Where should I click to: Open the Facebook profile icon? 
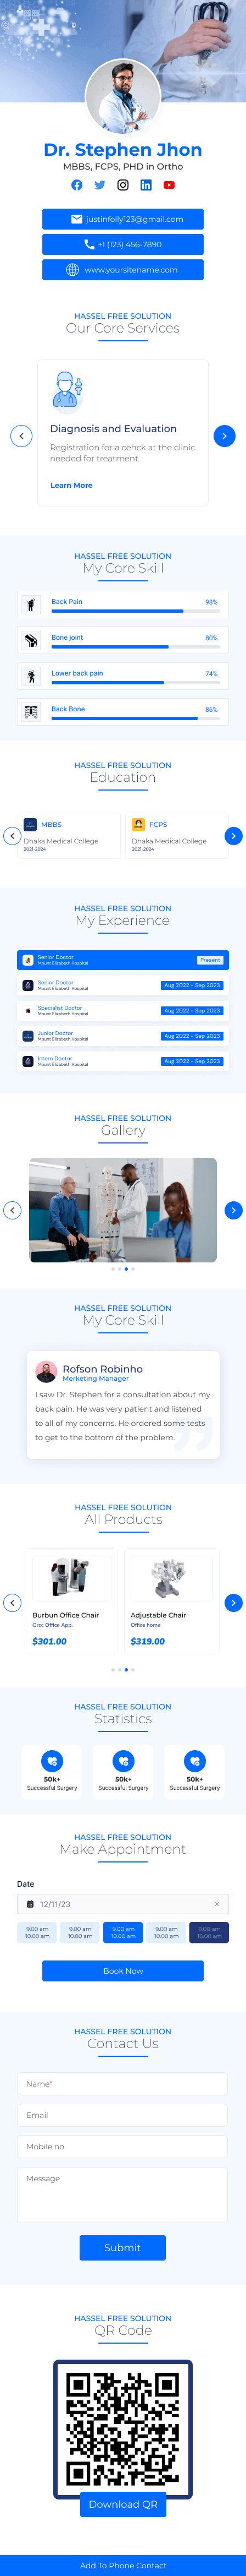click(77, 185)
